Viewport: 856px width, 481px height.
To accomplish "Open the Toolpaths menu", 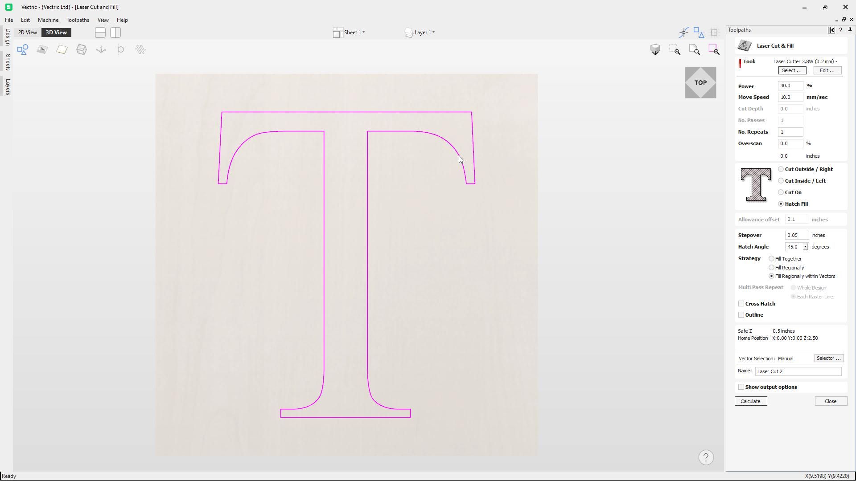I will tap(78, 20).
